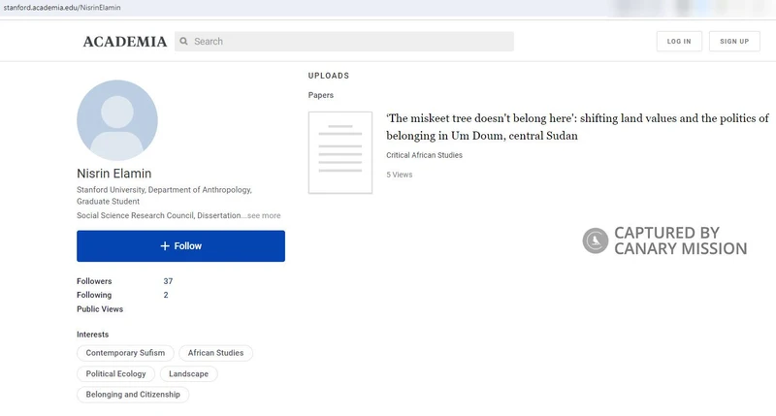The image size is (776, 416).
Task: Focus the Search input field
Action: click(x=349, y=42)
